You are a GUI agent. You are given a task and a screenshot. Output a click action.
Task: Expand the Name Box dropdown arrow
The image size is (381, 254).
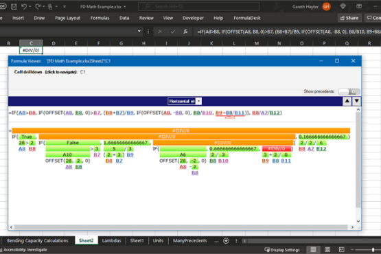point(139,32)
